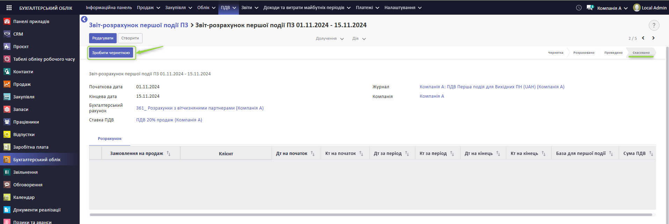
Task: Sort by Замовлення на продаж column
Action: click(141, 153)
